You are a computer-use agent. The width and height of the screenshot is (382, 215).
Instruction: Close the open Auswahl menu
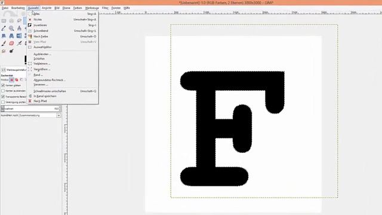[x=33, y=8]
